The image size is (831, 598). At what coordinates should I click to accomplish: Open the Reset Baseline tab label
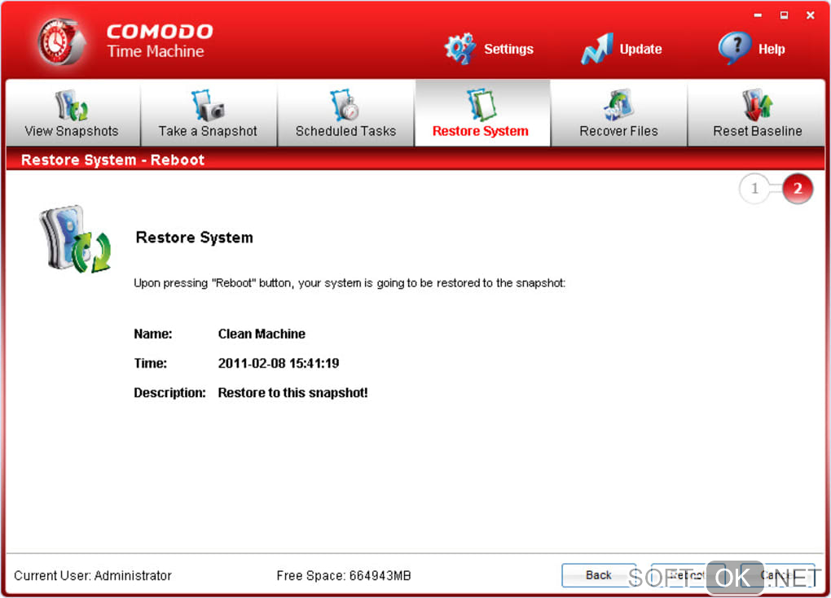(x=758, y=131)
